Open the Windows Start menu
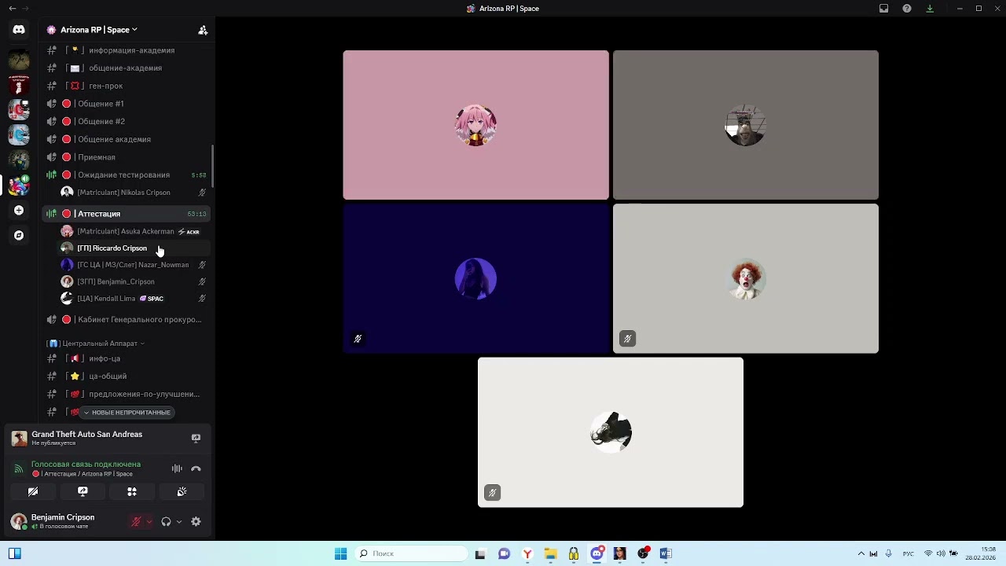Screen dimensions: 1006x566 340,553
